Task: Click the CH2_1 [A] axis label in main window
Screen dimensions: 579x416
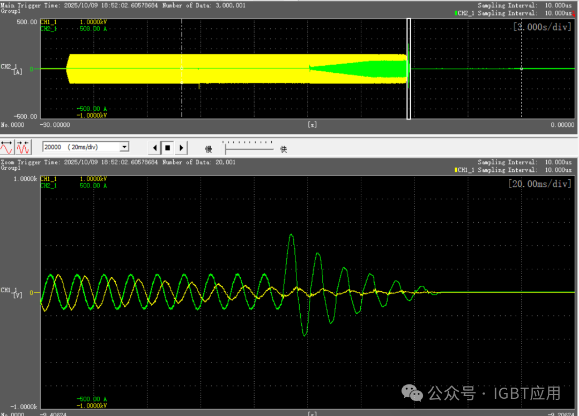Action: 12,69
